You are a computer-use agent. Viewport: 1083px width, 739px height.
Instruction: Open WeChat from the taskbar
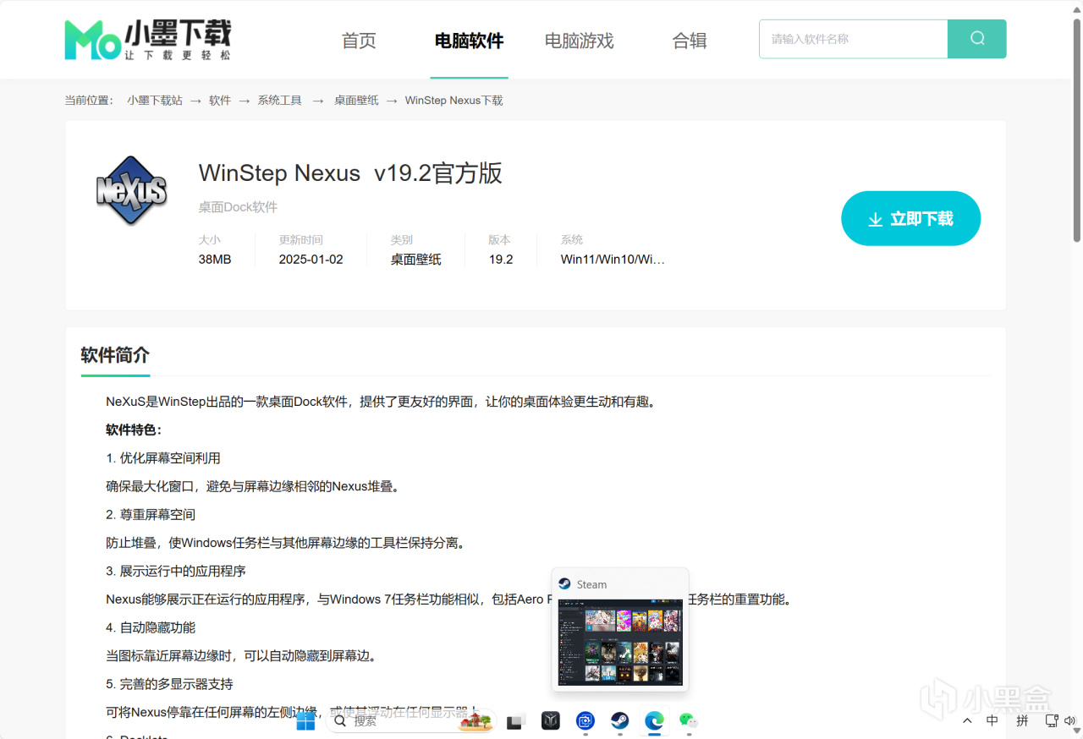(x=689, y=721)
